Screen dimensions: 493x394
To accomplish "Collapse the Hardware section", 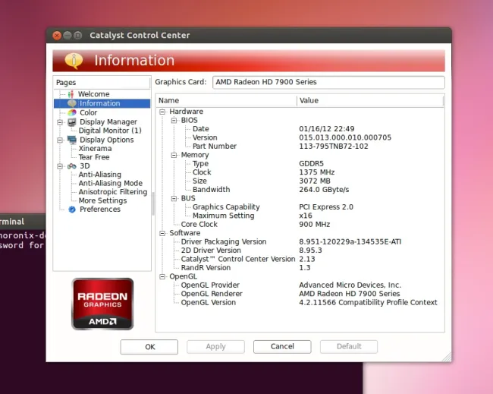I will tap(162, 112).
